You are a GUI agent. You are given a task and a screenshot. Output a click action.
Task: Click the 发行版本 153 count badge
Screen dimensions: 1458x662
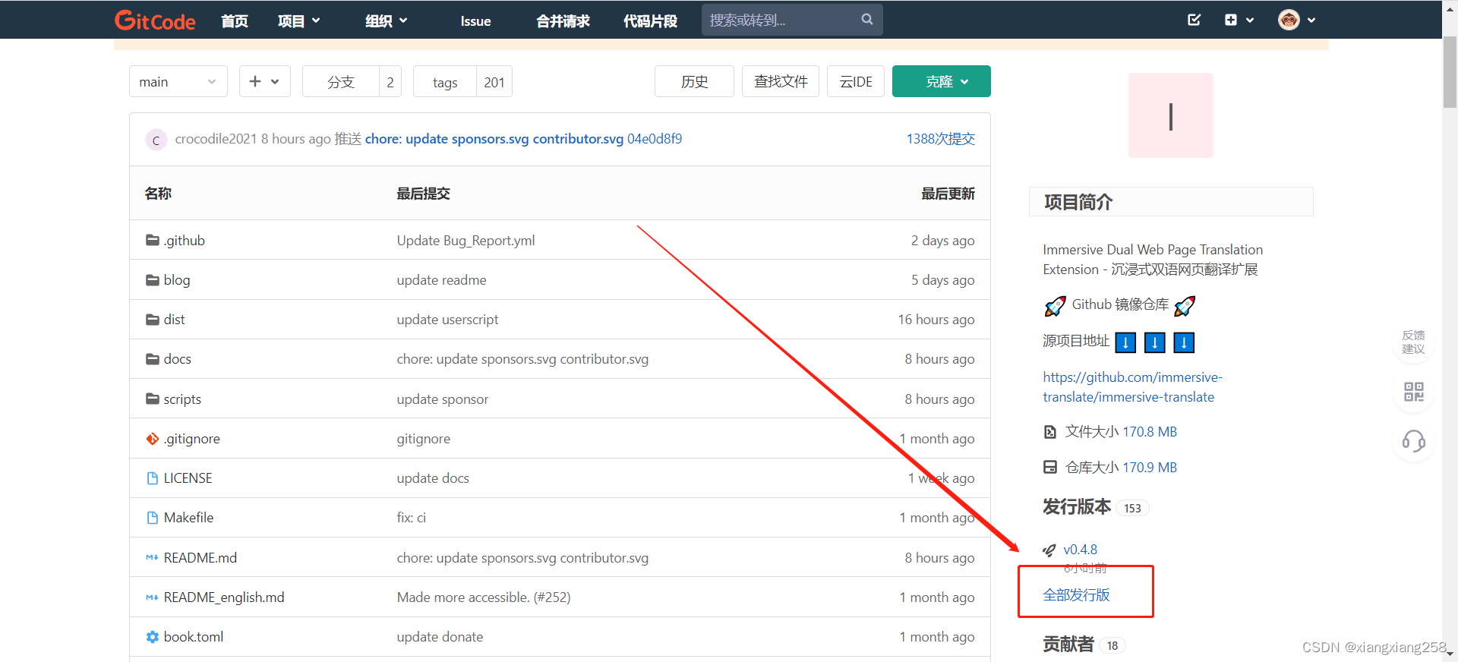[x=1132, y=508]
